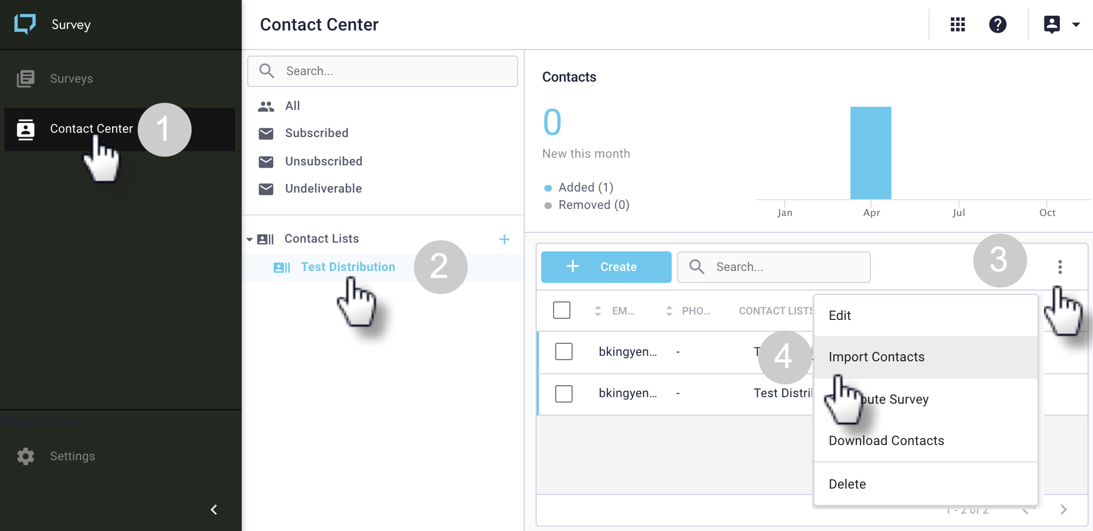Check the second bkingyen contact row
This screenshot has height=531, width=1093.
point(563,393)
